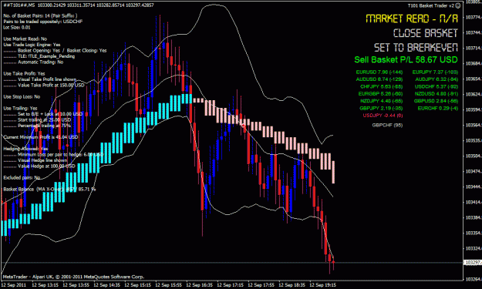This screenshot has height=289, width=482.
Task: Click the Lot Size: 0.01 line
Action: pyautogui.click(x=17, y=27)
